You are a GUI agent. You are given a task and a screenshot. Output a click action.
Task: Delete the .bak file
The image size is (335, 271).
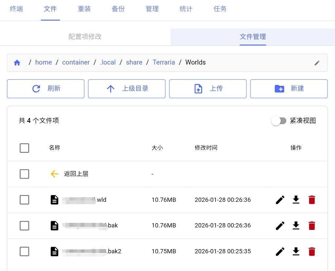click(312, 226)
